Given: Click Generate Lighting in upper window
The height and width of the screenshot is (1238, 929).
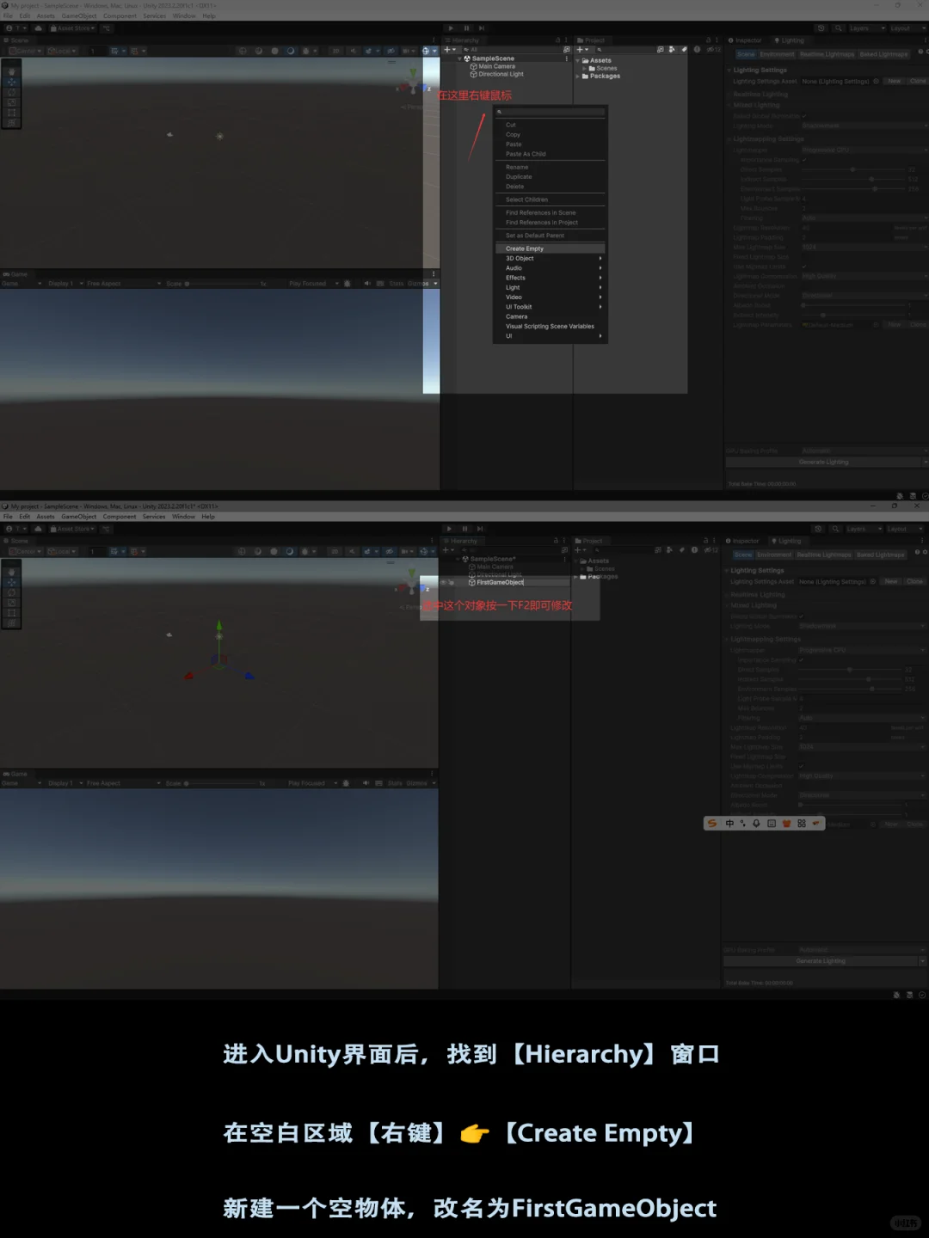Looking at the screenshot, I should 823,463.
